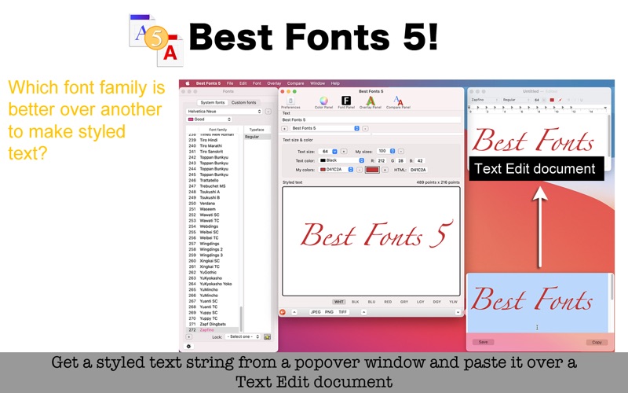Viewport: 628px width, 393px height.
Task: Select WHT background option
Action: pos(339,302)
